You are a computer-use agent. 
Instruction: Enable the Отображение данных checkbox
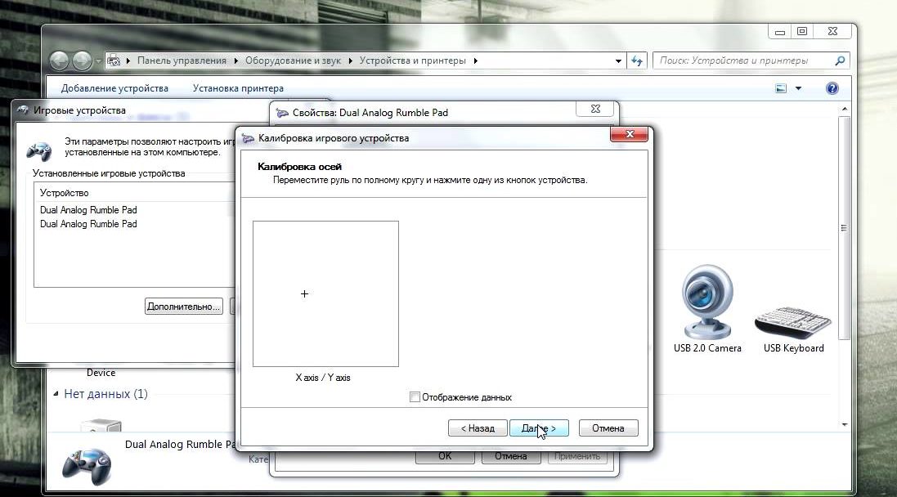pyautogui.click(x=415, y=397)
